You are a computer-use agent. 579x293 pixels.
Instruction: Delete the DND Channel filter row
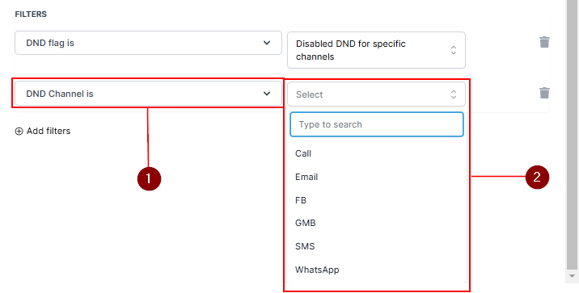tap(544, 93)
